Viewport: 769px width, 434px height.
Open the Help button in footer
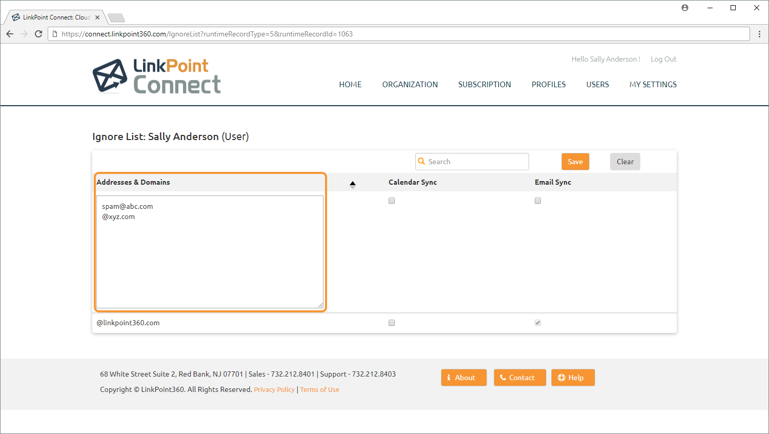pyautogui.click(x=573, y=378)
